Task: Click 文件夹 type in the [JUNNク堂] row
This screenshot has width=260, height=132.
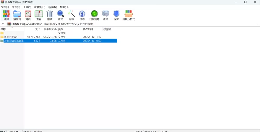Action: tap(62, 37)
